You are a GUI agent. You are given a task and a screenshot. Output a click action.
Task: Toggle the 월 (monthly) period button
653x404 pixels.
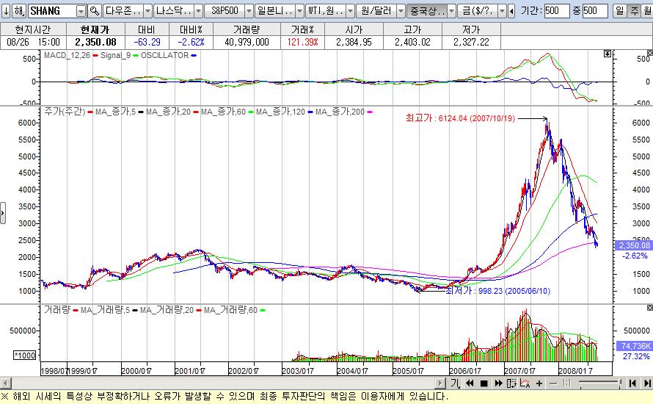(x=645, y=11)
